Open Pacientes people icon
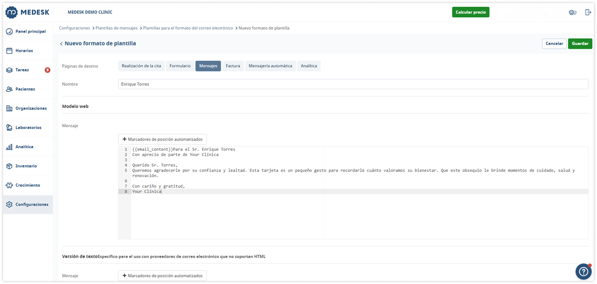Screen dimensions: 597x284 [x=9, y=89]
